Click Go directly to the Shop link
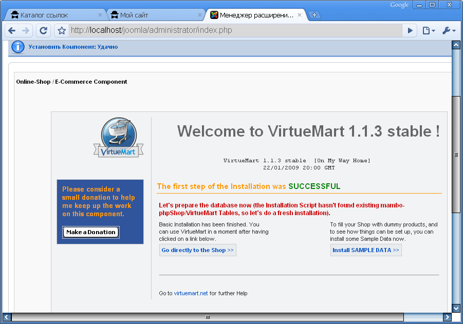This screenshot has width=463, height=324. (x=197, y=250)
